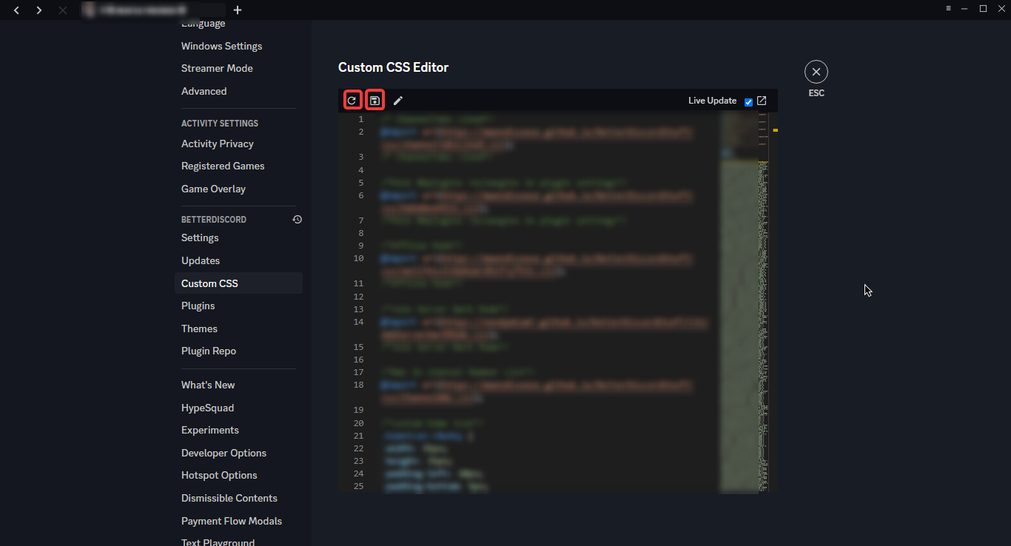Click the forward navigation arrow in the title bar
Screen dimensions: 1011x546
[38, 10]
